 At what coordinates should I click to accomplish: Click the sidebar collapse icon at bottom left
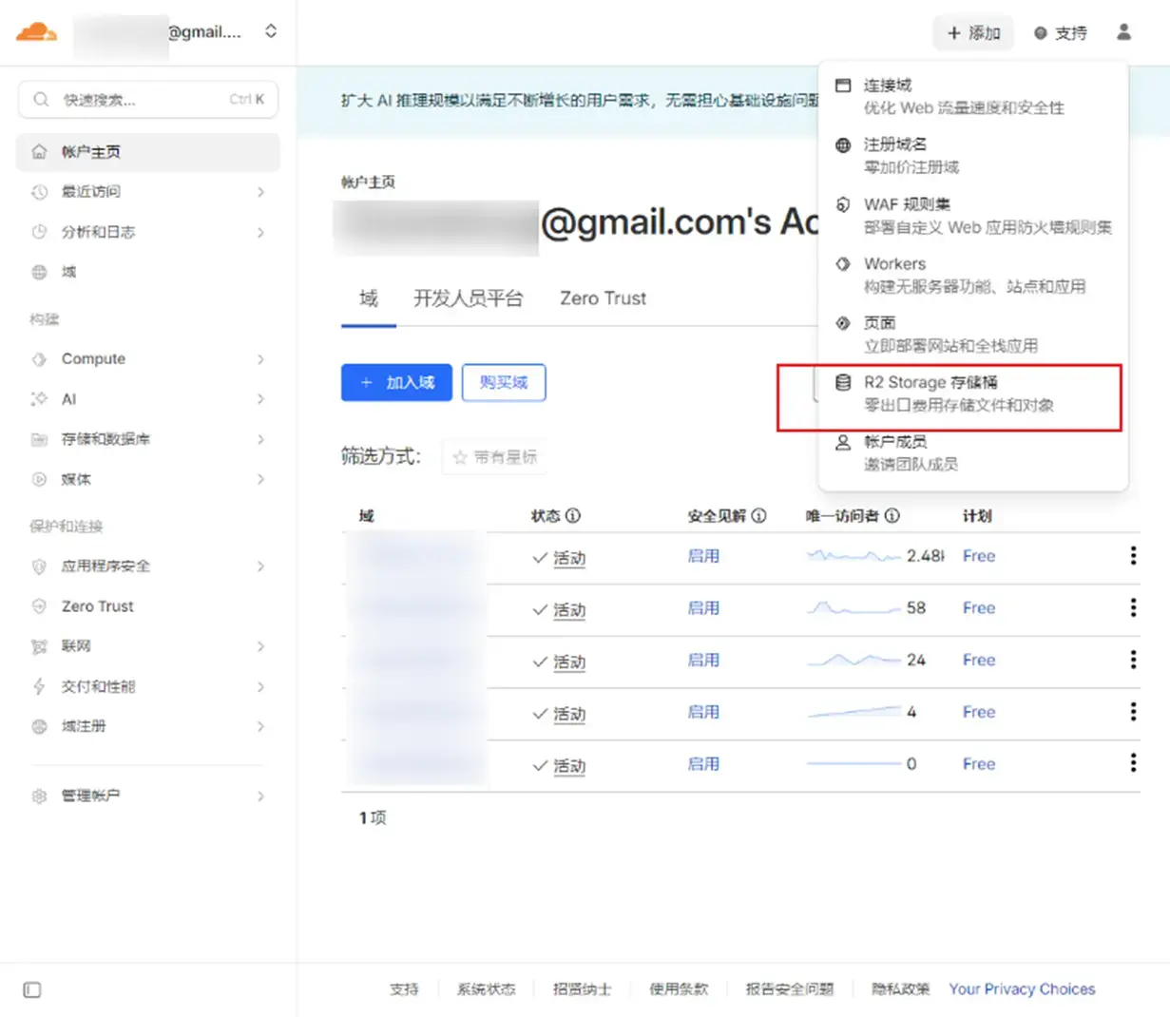click(32, 989)
